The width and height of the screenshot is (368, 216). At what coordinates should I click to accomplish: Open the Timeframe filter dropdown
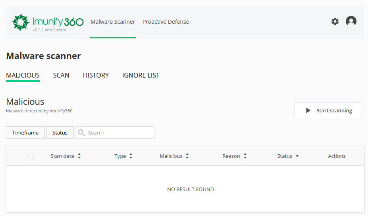click(x=25, y=133)
